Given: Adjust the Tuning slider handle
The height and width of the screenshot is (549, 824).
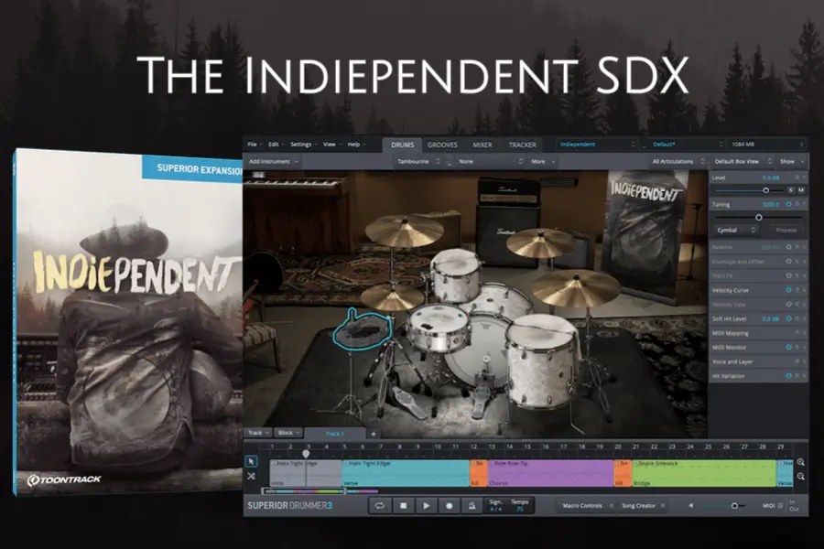Looking at the screenshot, I should (x=759, y=217).
